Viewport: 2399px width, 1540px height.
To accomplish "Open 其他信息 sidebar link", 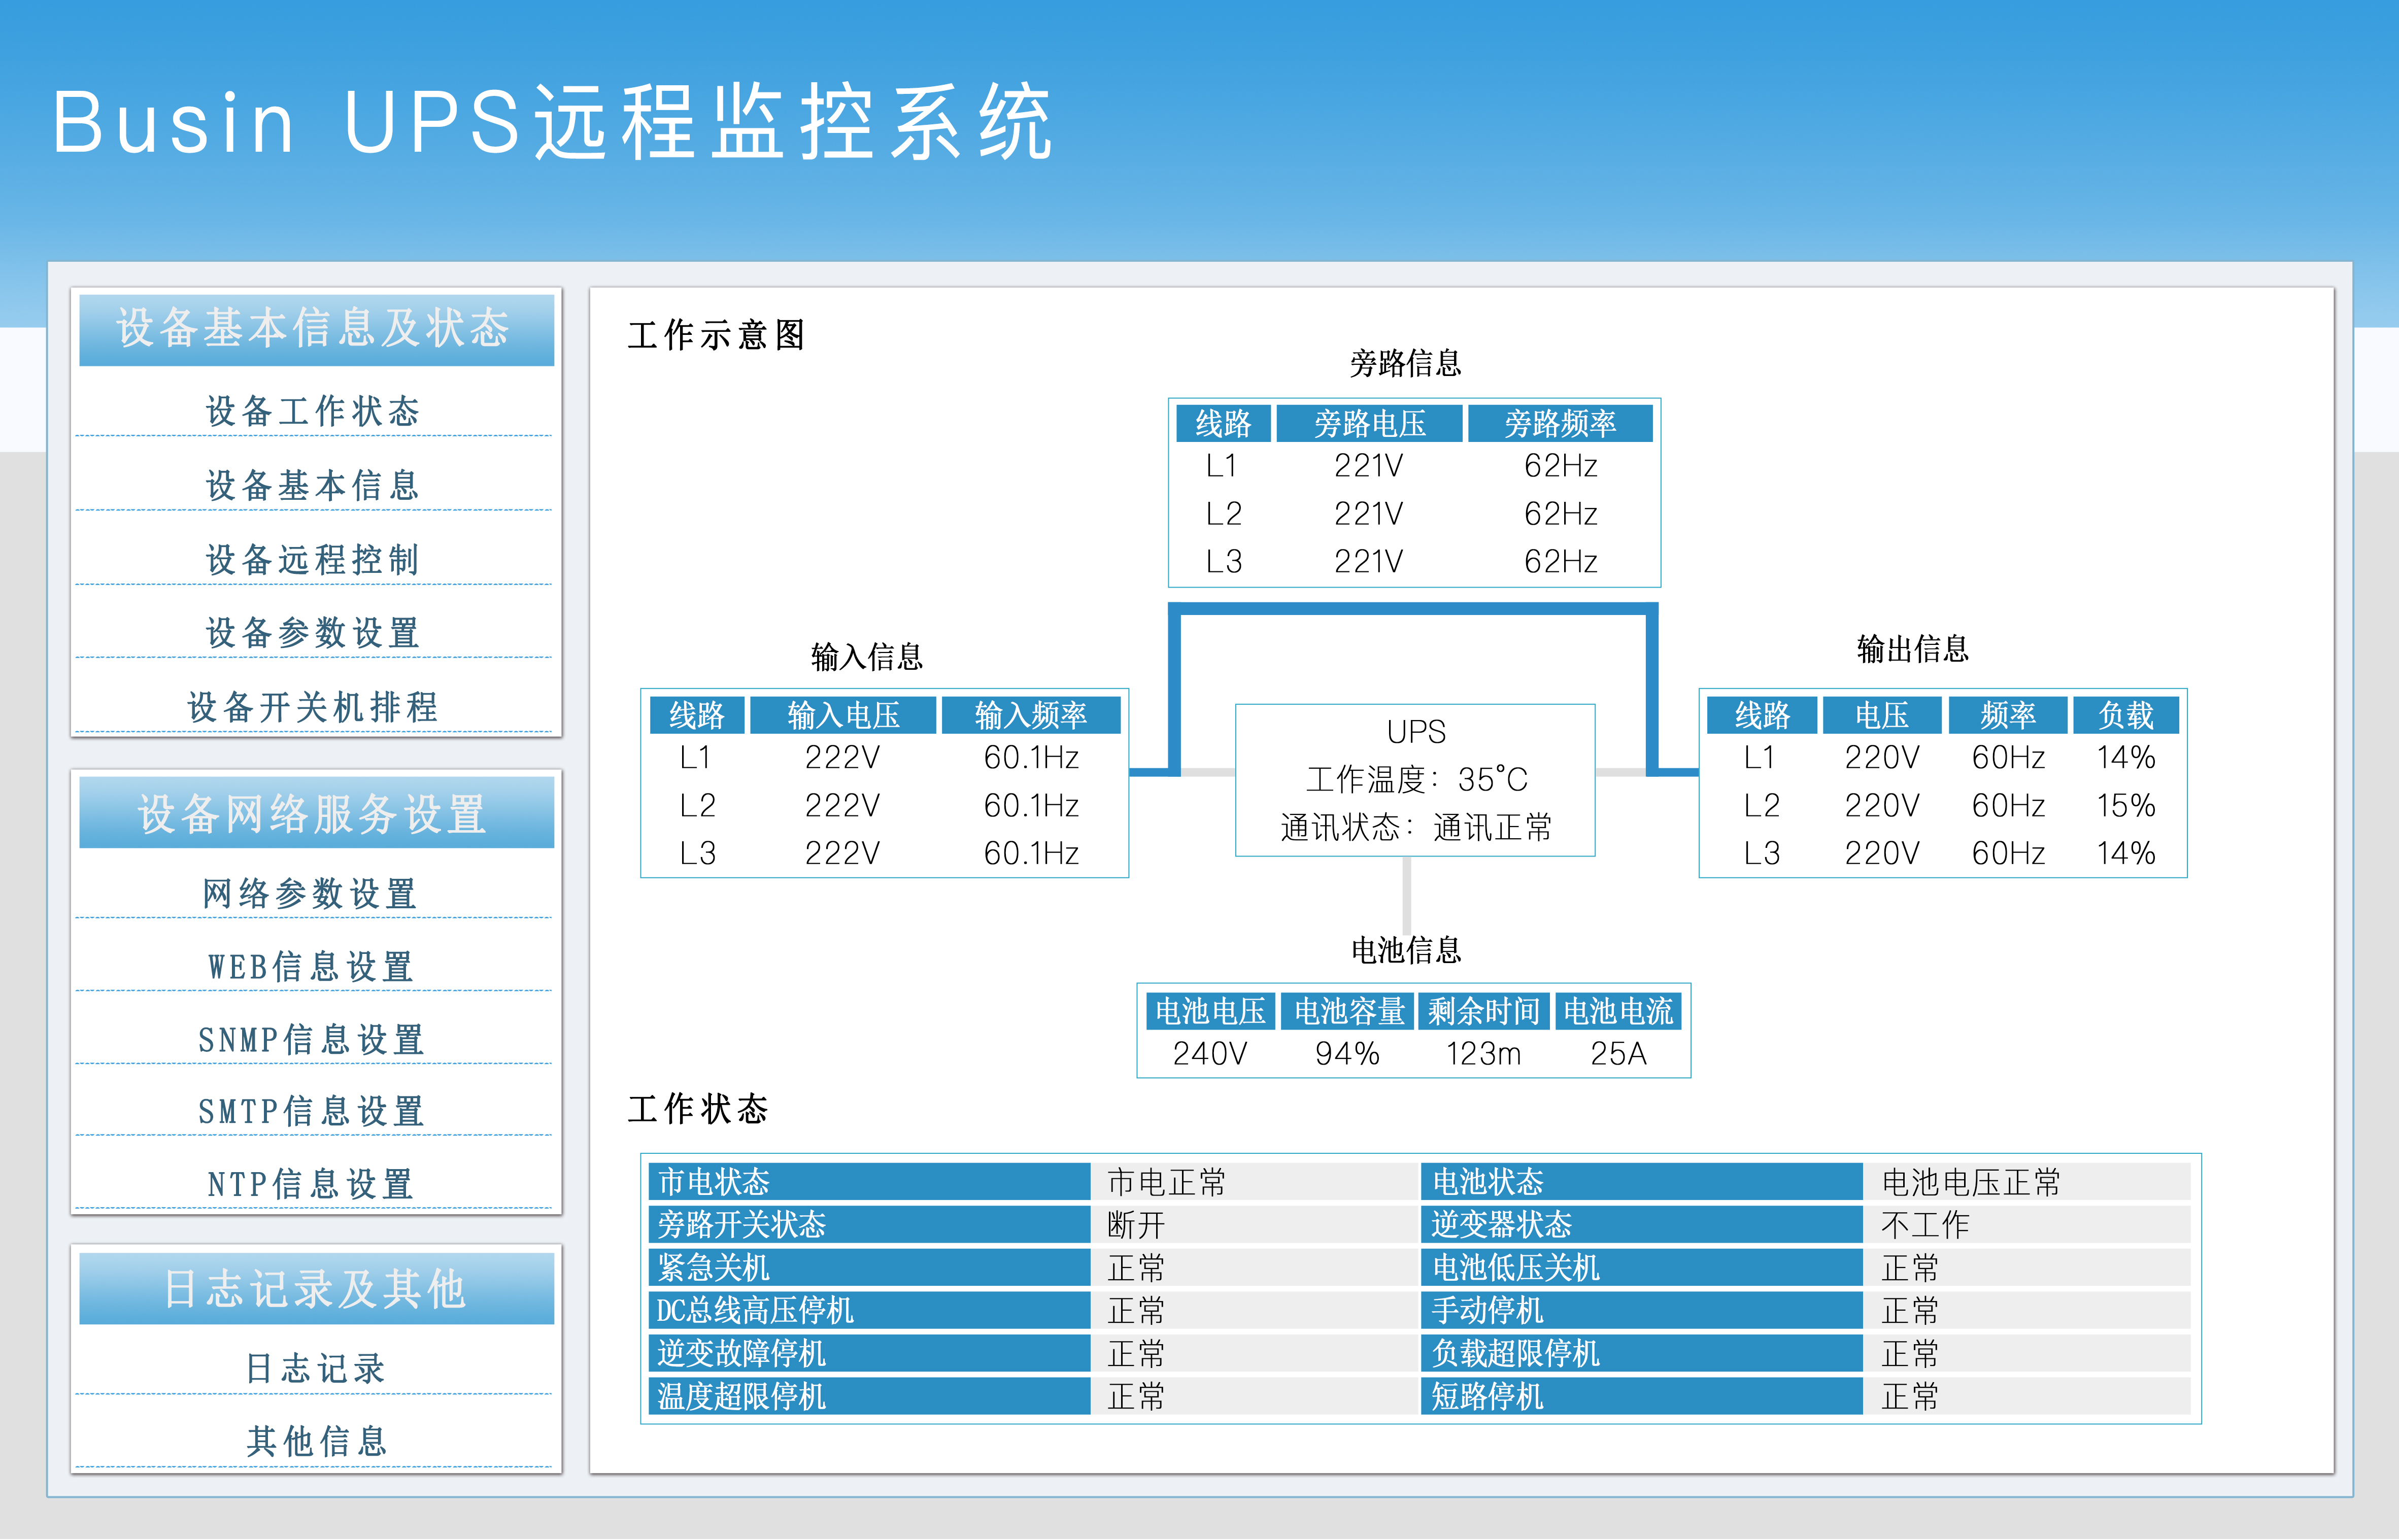I will (x=315, y=1441).
